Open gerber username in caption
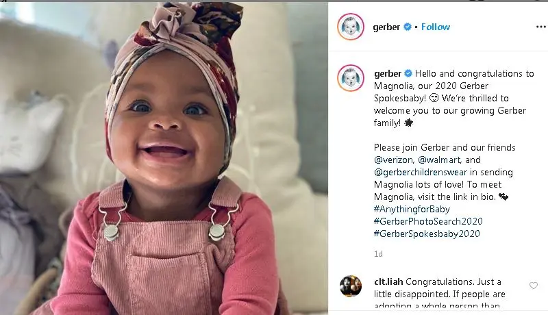The height and width of the screenshot is (315, 548). [388, 74]
